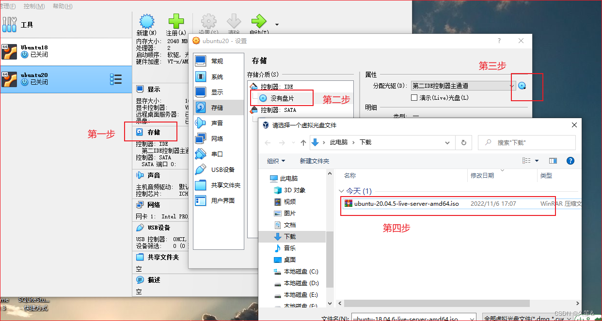Select 3D 对象 in the navigation pane
The height and width of the screenshot is (321, 602).
coord(295,190)
